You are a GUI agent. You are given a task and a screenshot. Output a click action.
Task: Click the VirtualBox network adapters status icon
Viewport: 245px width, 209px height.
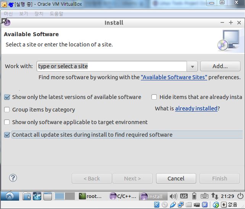[181, 205]
